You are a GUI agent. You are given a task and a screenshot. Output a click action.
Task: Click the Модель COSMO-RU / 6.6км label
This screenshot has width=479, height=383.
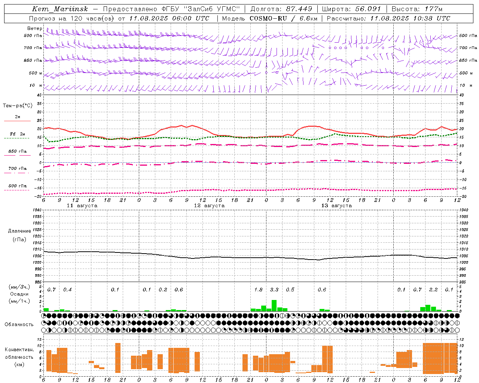[x=270, y=18]
